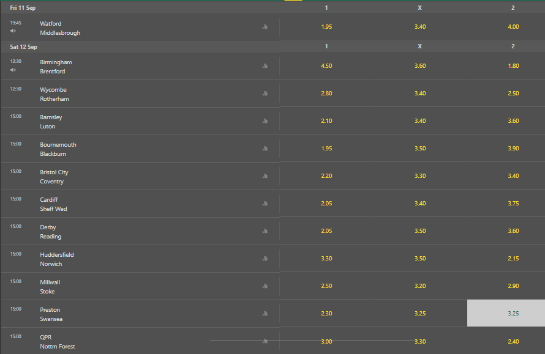The image size is (545, 354).
Task: Open stats icon for Cardiff v Sheff Wed
Action: tap(265, 204)
